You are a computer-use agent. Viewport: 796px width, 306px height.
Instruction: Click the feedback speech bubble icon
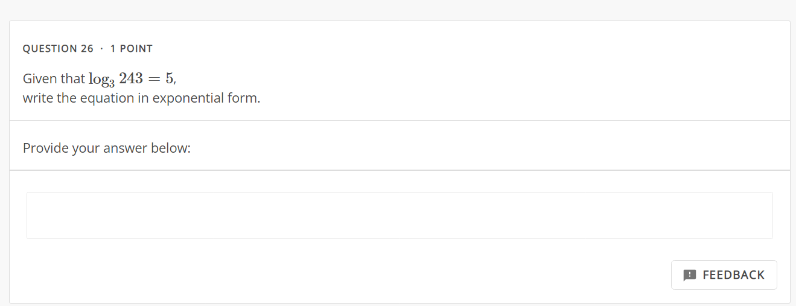pyautogui.click(x=689, y=275)
